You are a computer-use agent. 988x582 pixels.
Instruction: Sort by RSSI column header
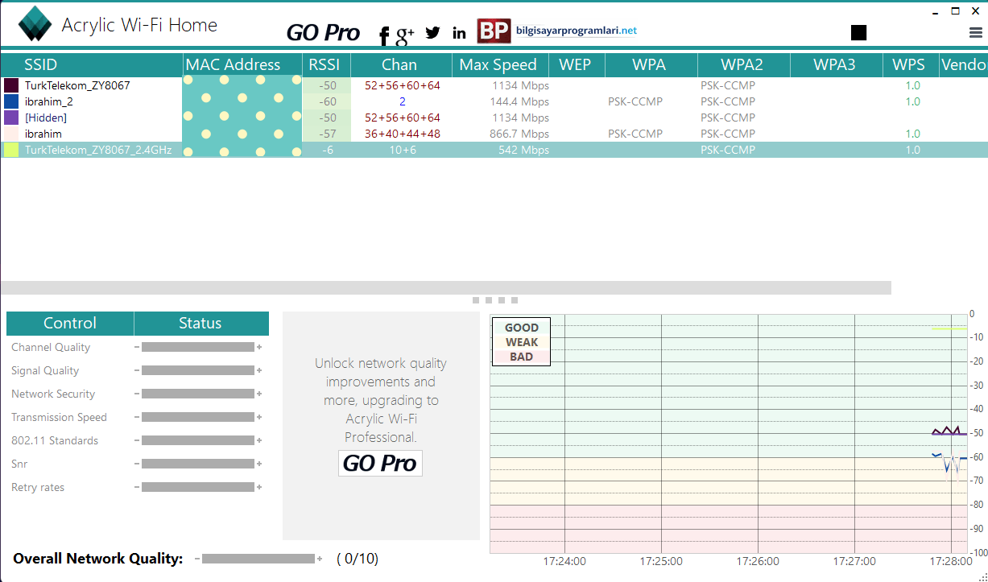pyautogui.click(x=326, y=65)
